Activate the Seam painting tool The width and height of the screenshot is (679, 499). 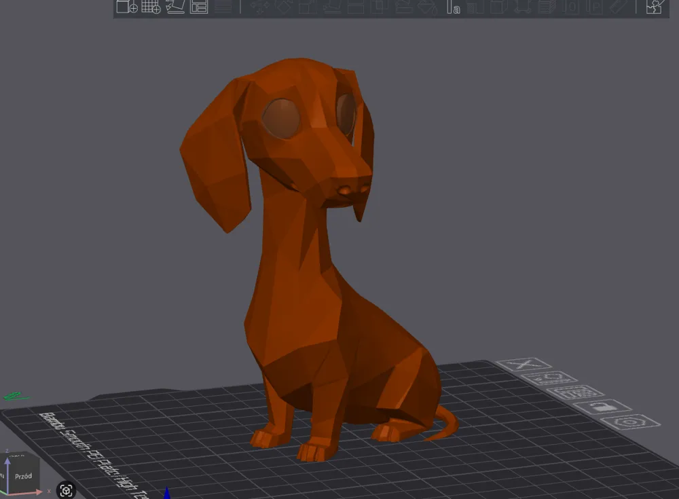pyautogui.click(x=426, y=8)
